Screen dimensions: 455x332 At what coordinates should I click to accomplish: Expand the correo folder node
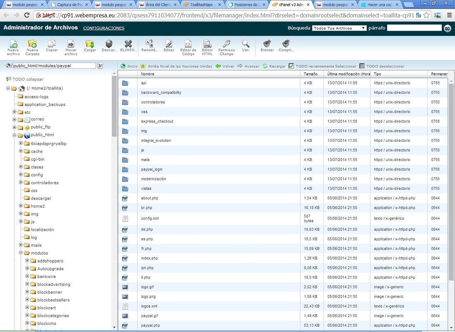point(14,119)
